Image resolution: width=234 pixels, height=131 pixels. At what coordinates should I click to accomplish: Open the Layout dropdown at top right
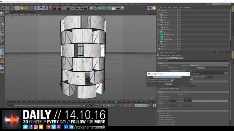tap(221, 4)
